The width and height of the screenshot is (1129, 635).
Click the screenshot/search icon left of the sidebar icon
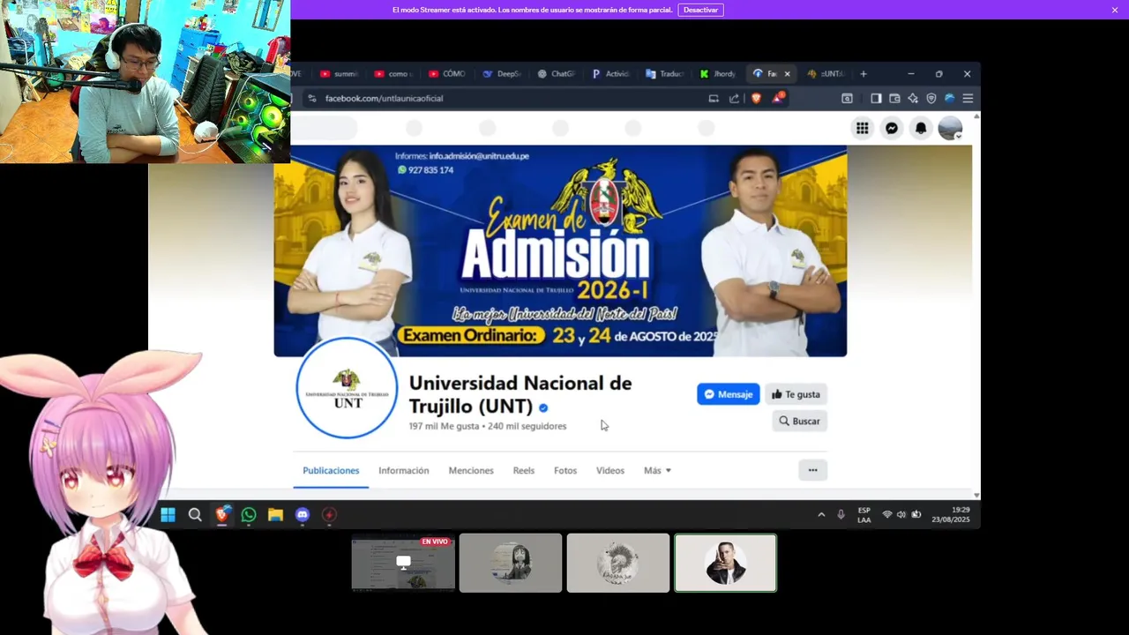coord(847,98)
